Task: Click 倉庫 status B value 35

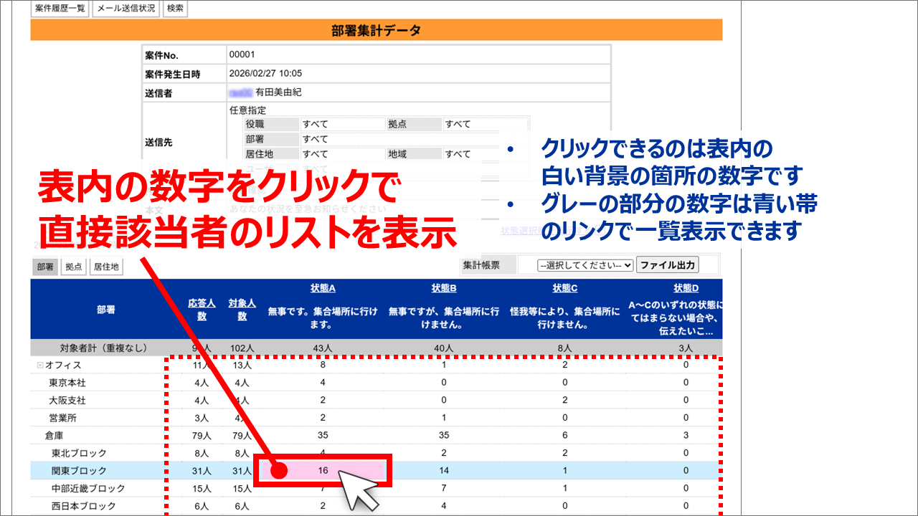Action: pos(443,435)
